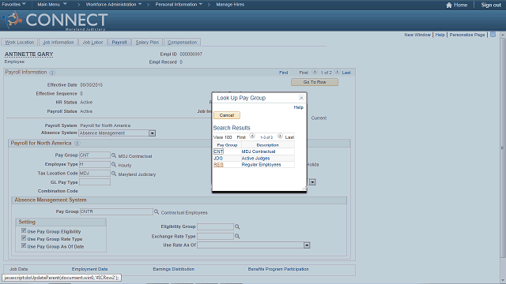Image resolution: width=506 pixels, height=284 pixels.
Task: Select REG Regular Employees pay group link
Action: click(x=218, y=165)
